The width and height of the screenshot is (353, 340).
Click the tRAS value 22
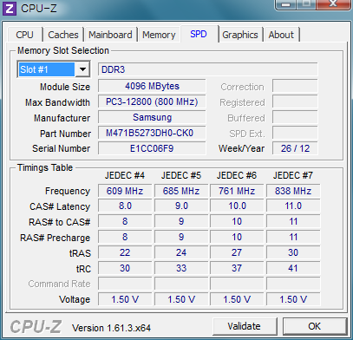click(125, 252)
